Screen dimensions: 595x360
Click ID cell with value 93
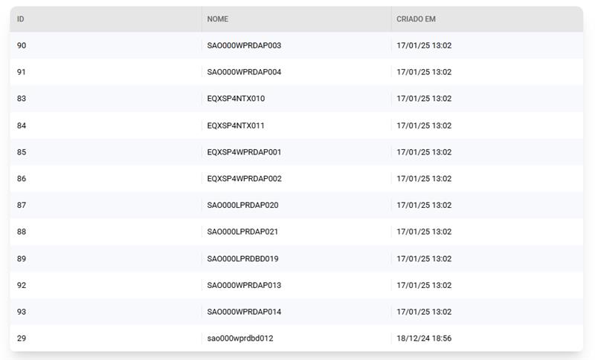[x=22, y=312]
